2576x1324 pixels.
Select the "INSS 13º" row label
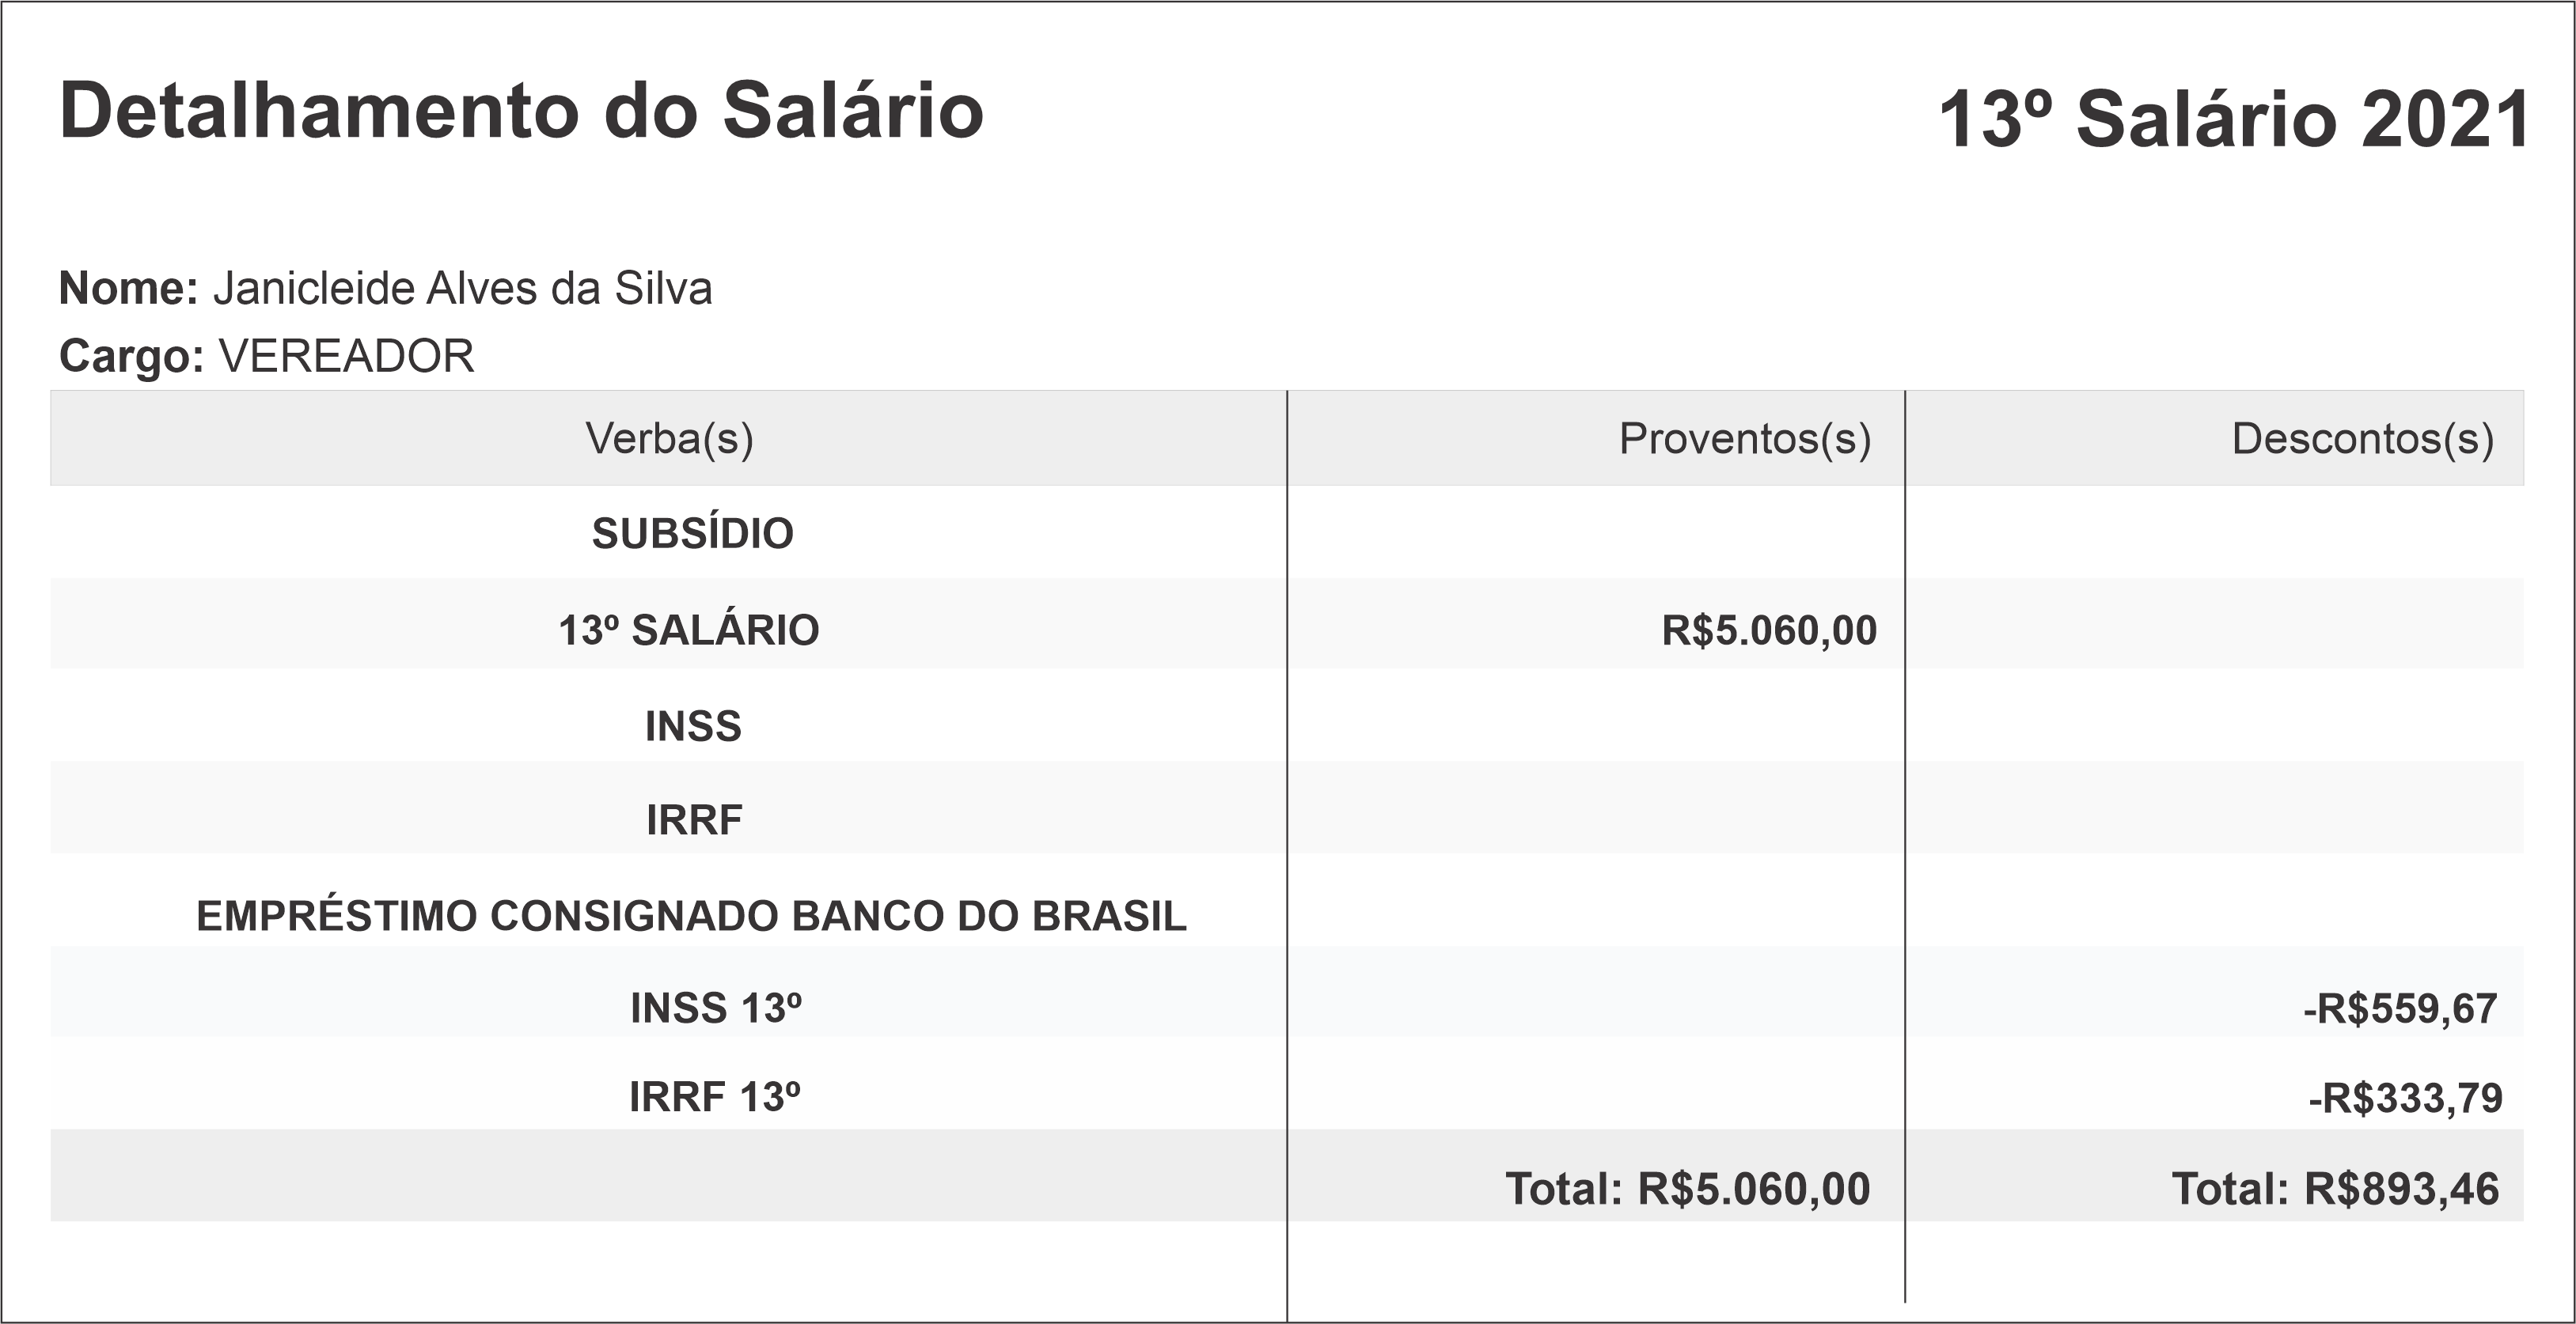tap(716, 1008)
